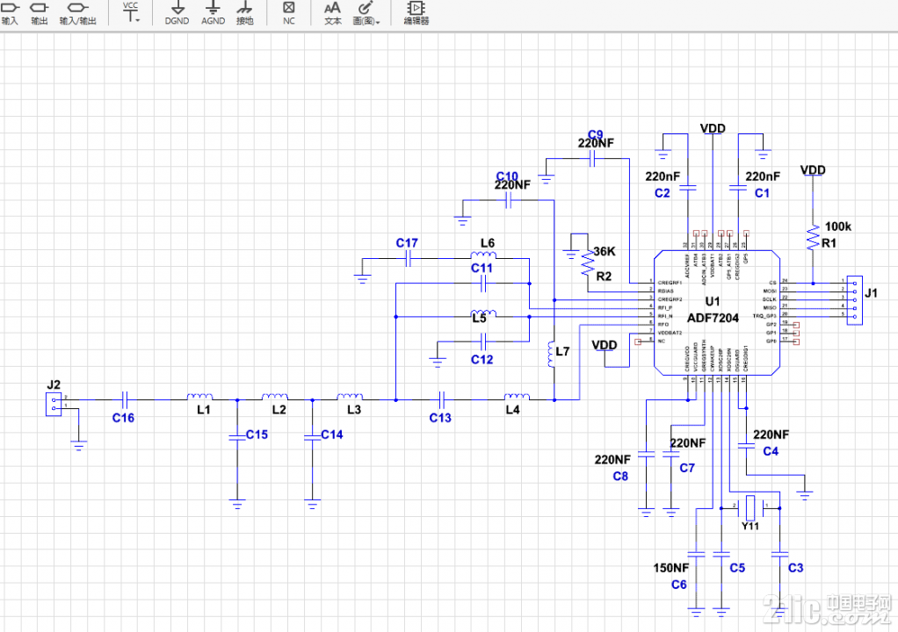
Task: Place a 接地 chassis ground symbol
Action: pyautogui.click(x=244, y=13)
